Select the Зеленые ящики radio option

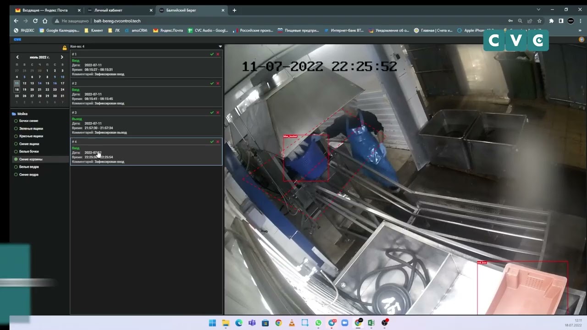tap(16, 129)
